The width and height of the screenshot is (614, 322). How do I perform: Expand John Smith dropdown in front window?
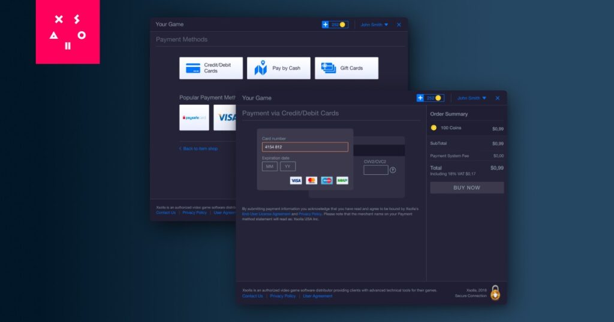[471, 98]
